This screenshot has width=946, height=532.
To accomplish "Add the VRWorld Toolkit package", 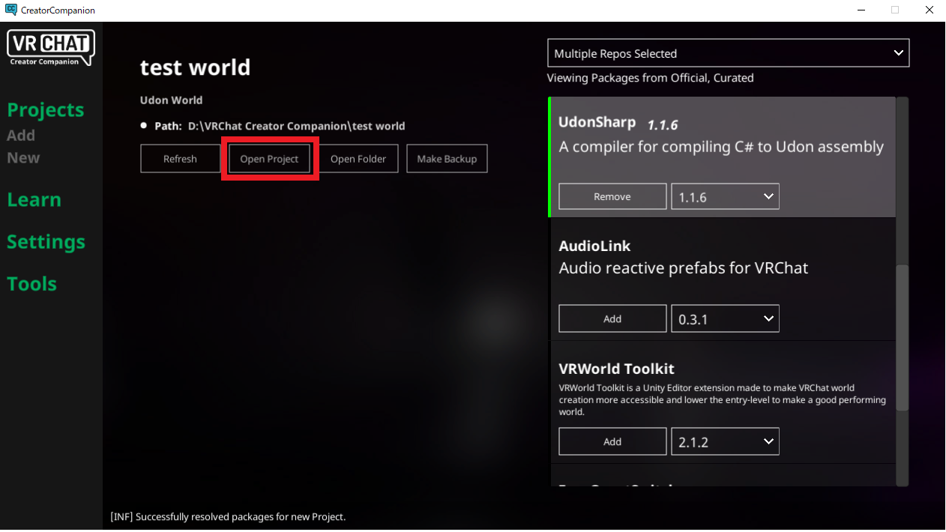I will 612,441.
